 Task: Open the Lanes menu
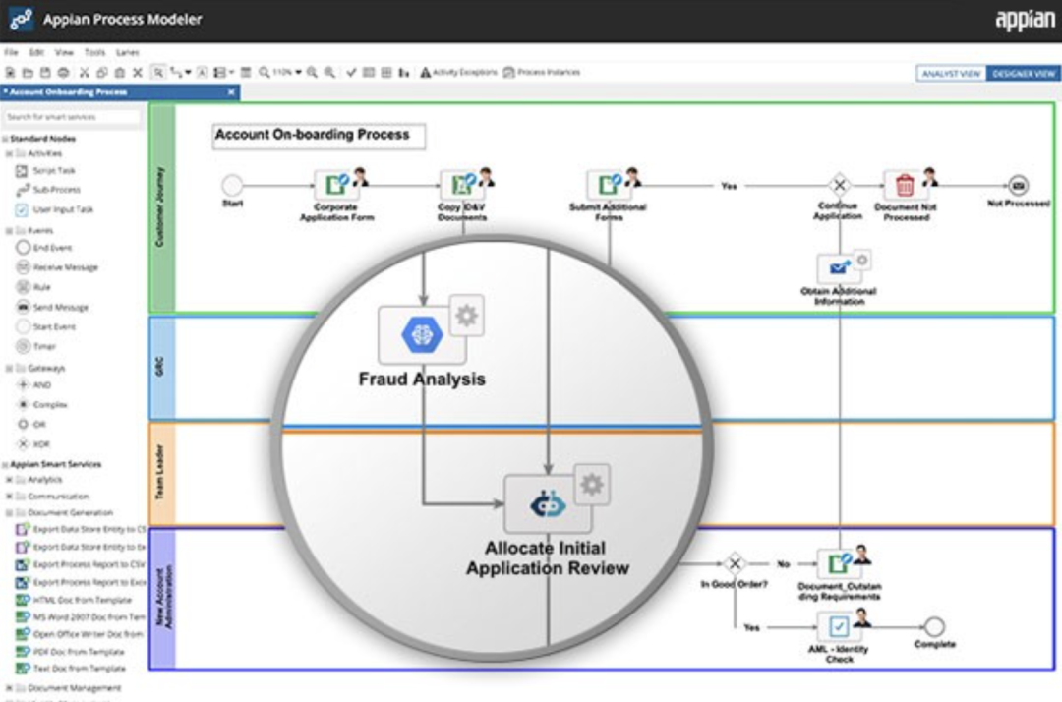coord(127,52)
